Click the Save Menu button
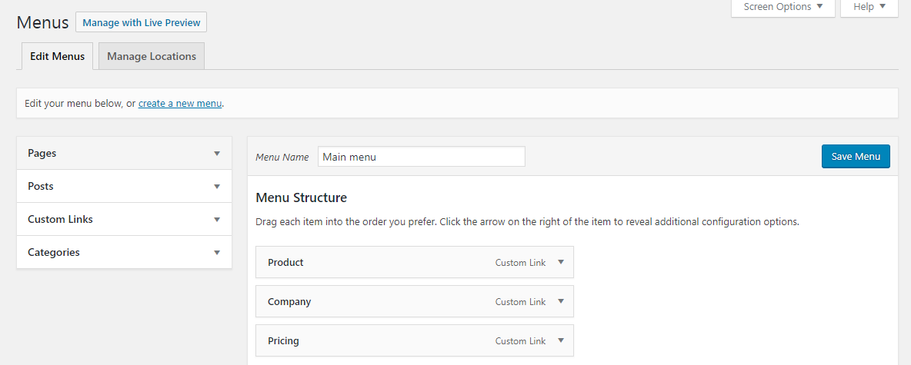 [856, 156]
